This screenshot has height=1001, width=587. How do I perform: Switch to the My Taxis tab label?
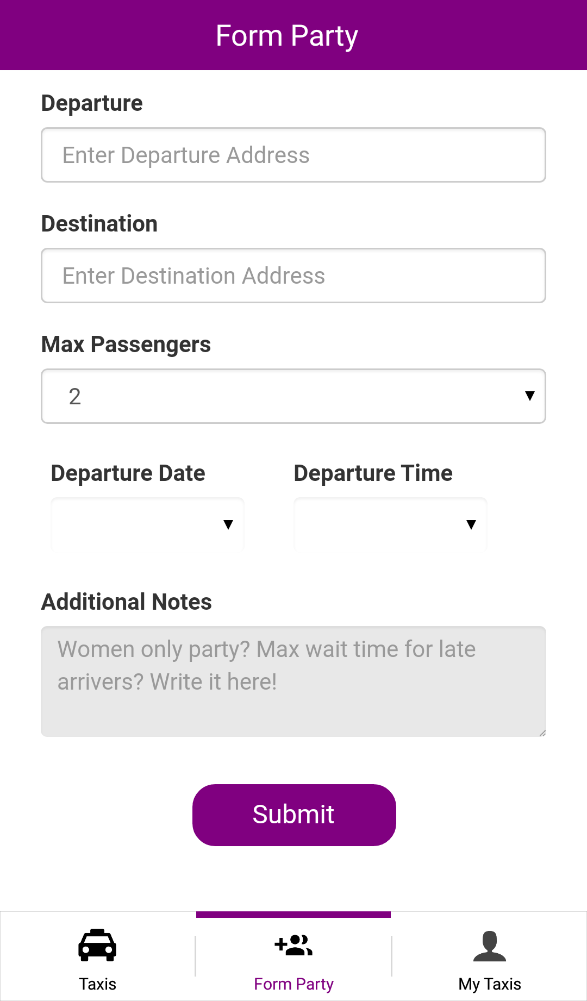pyautogui.click(x=490, y=984)
